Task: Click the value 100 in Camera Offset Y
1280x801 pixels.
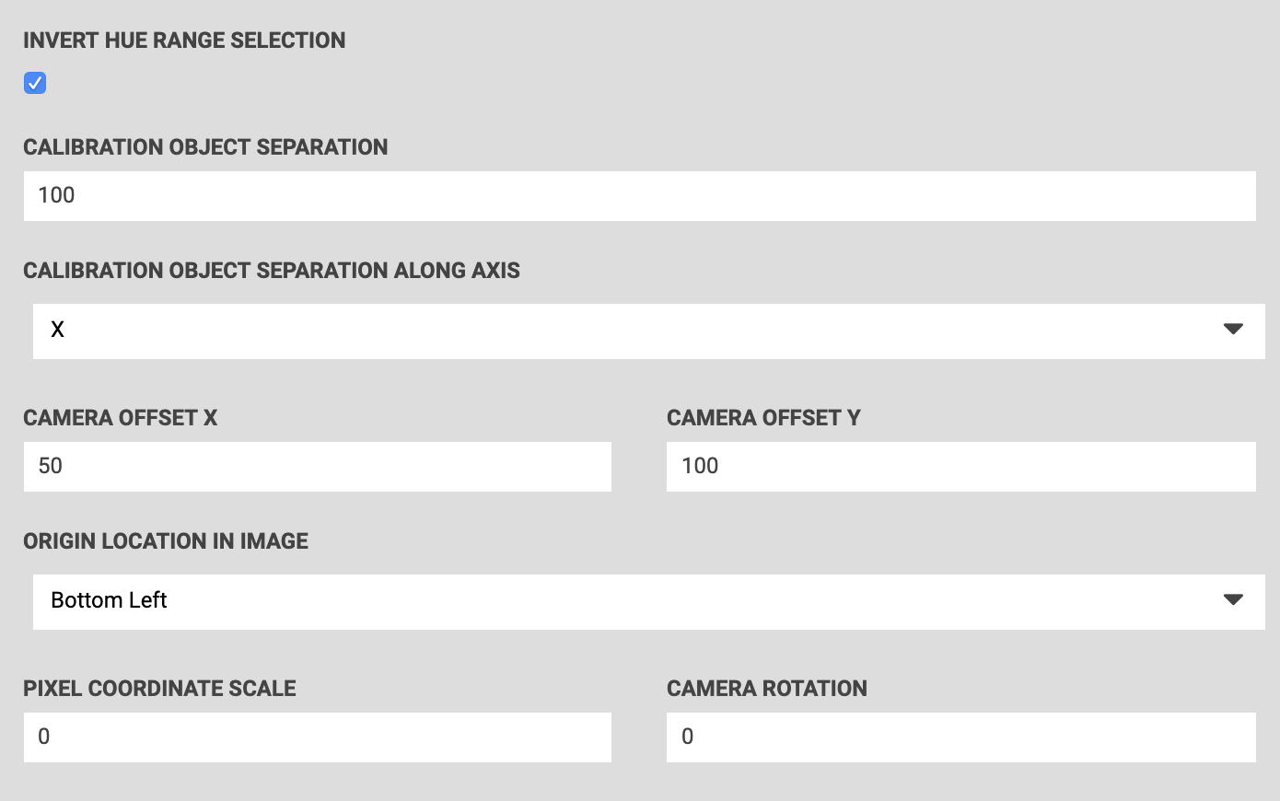Action: click(x=700, y=466)
